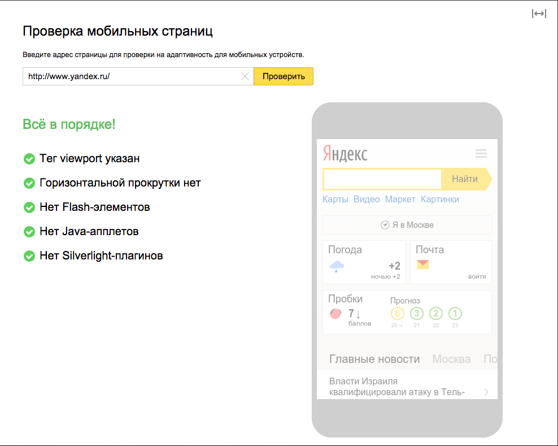This screenshot has width=558, height=446.
Task: Select the green forecast circle labeled 3
Action: [x=417, y=313]
